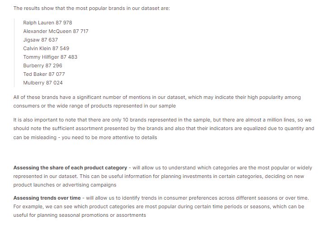318x229 pixels.
Task: Click the bold 'Assessing trends over time' text
Action: 47,198
